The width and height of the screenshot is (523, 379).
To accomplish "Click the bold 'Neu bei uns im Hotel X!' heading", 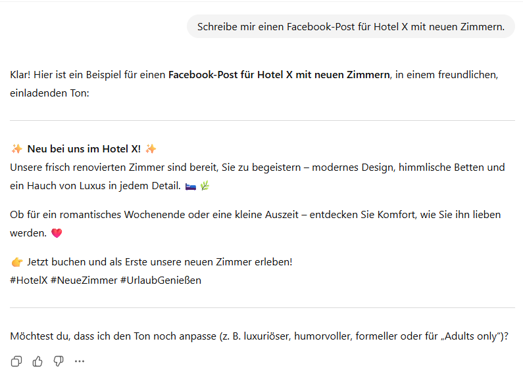I will click(84, 149).
